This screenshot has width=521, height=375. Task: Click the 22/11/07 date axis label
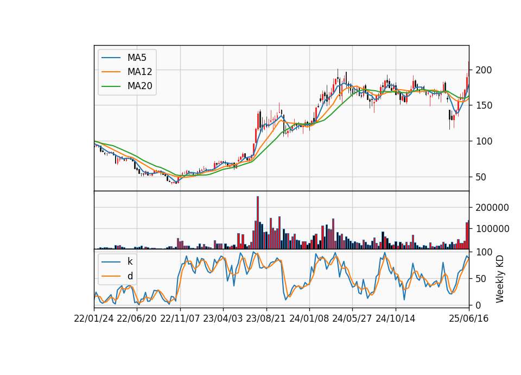point(180,318)
